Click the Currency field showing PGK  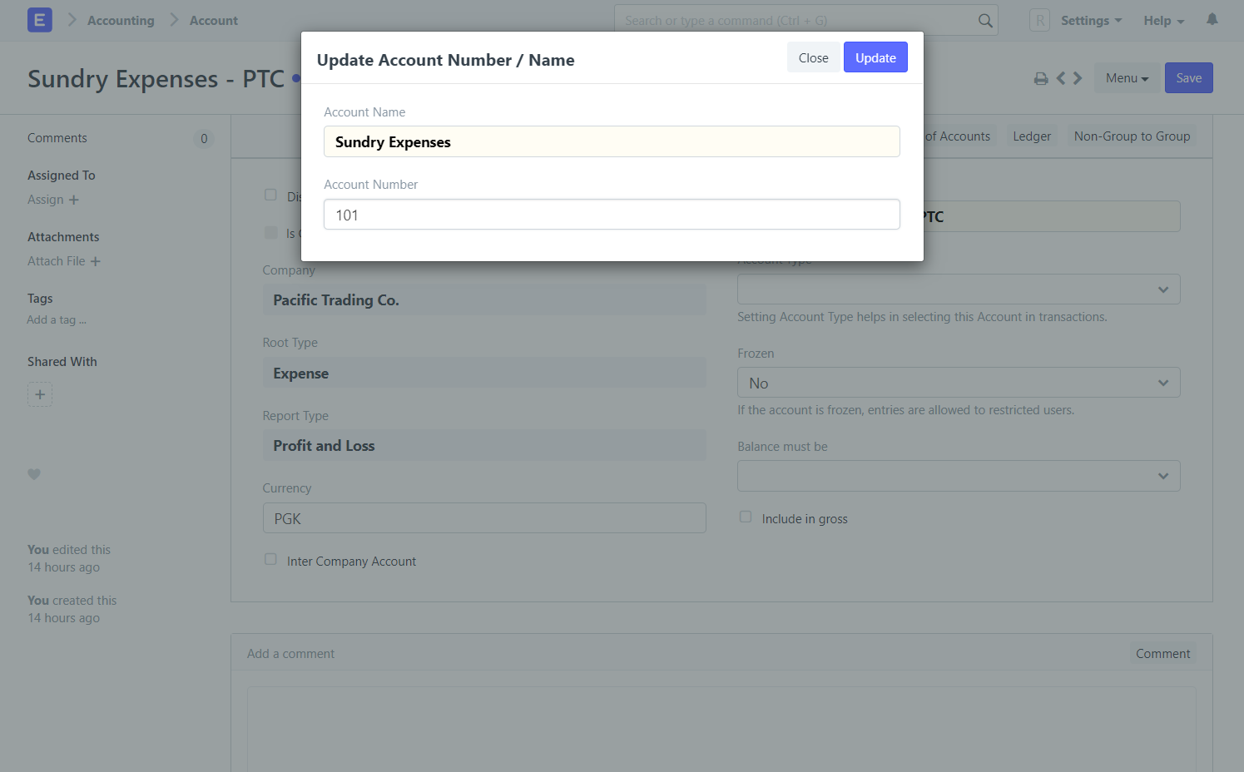484,518
